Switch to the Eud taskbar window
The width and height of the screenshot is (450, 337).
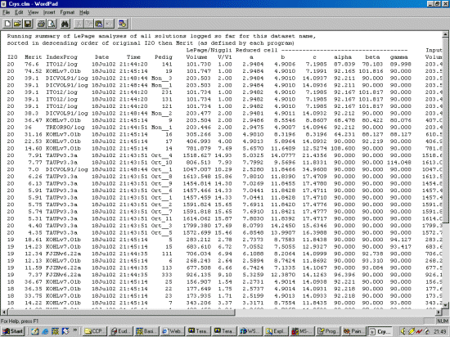pos(120,331)
